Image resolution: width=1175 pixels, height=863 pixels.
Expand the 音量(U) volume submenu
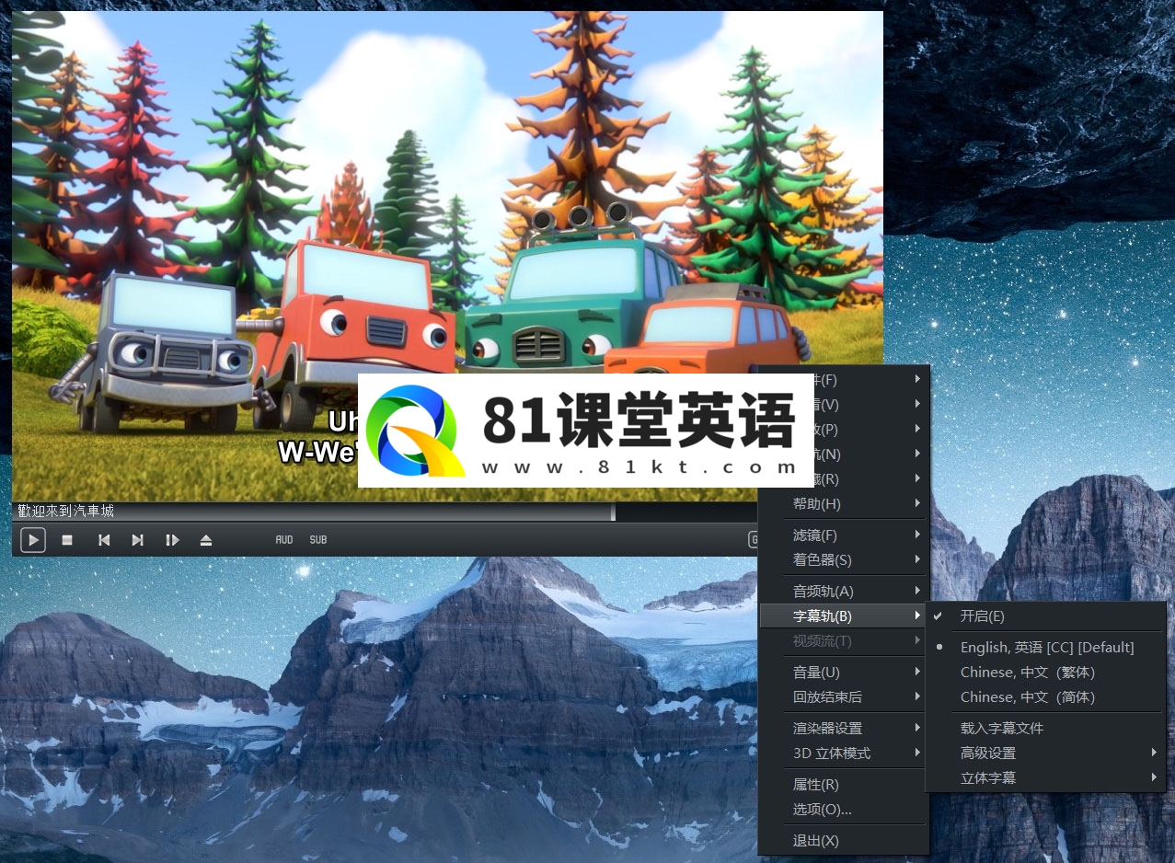(x=844, y=673)
